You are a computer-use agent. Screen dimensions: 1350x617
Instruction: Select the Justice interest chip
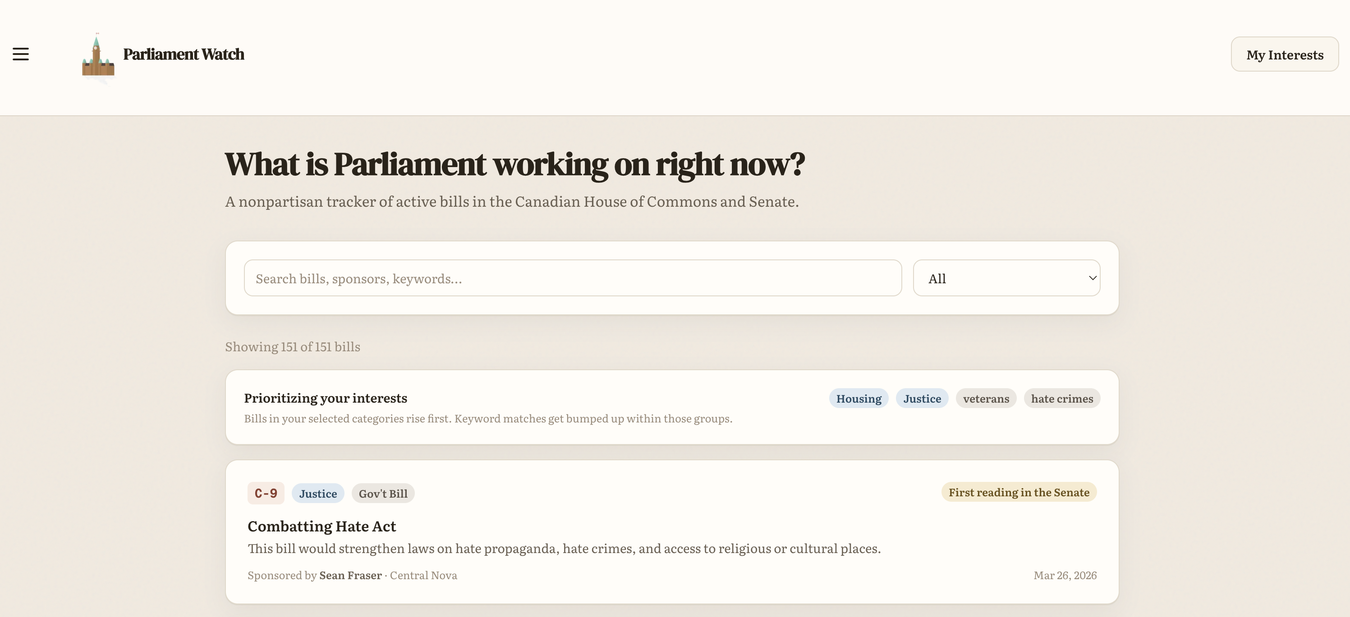pos(922,398)
